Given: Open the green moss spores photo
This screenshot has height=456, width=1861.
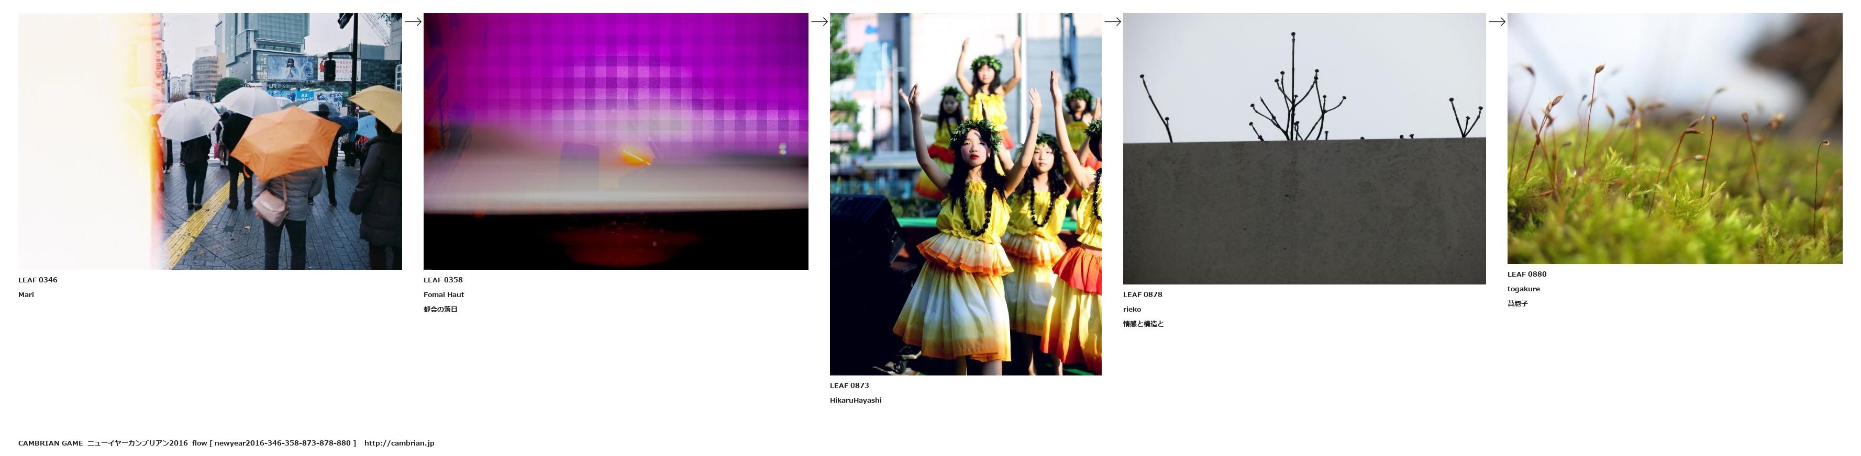Looking at the screenshot, I should point(1675,139).
